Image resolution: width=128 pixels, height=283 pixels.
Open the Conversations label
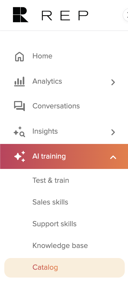pyautogui.click(x=56, y=106)
